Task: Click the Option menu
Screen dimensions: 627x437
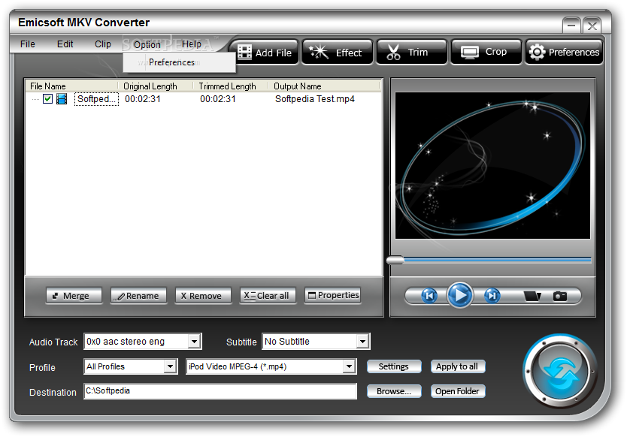Action: tap(147, 44)
